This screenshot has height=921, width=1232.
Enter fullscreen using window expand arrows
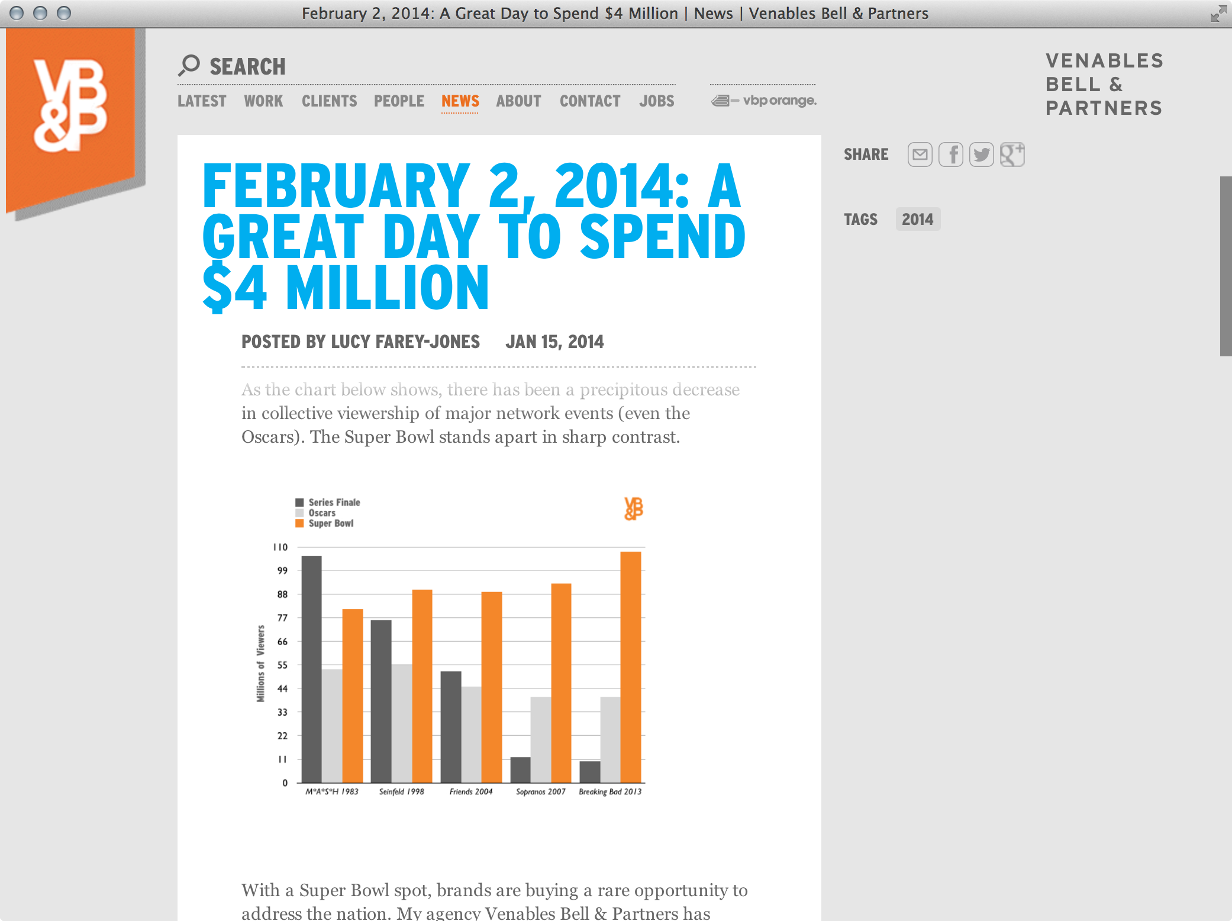(1218, 13)
